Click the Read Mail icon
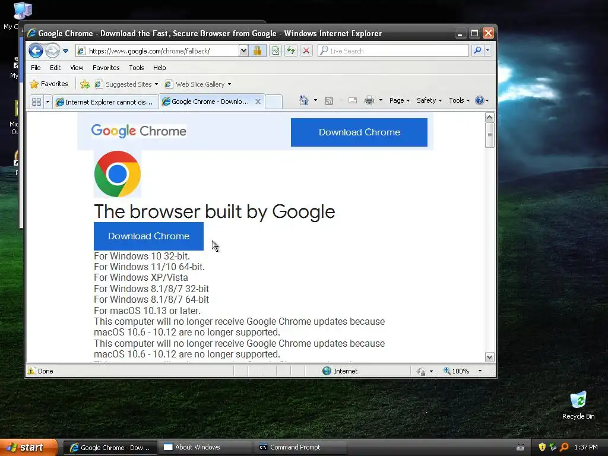The height and width of the screenshot is (456, 608). 353,100
